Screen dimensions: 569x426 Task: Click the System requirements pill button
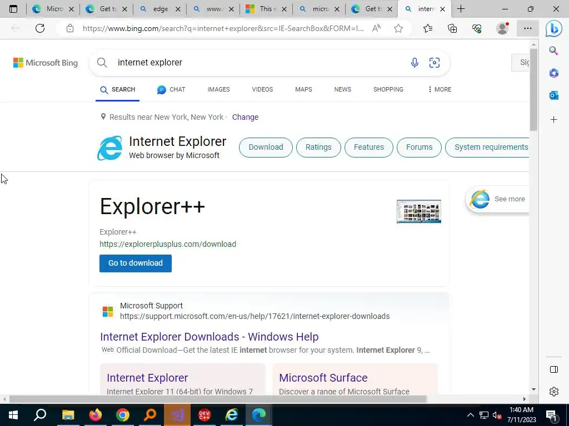pyautogui.click(x=487, y=148)
